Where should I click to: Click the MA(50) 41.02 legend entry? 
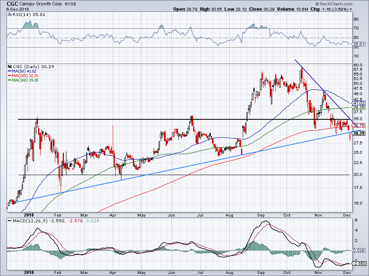(22, 71)
